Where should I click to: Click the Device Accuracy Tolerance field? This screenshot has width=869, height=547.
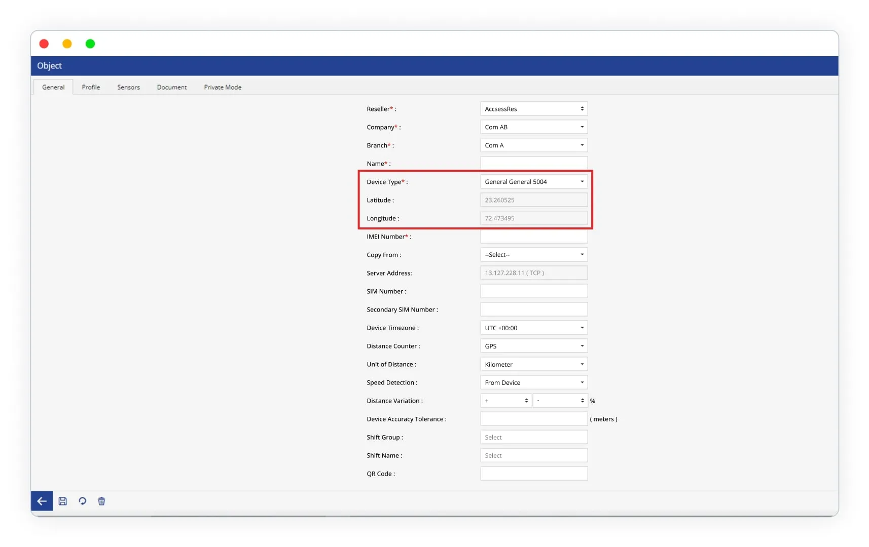click(x=533, y=419)
